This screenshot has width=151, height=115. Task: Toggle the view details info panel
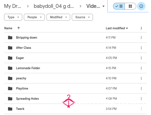[x=141, y=6]
